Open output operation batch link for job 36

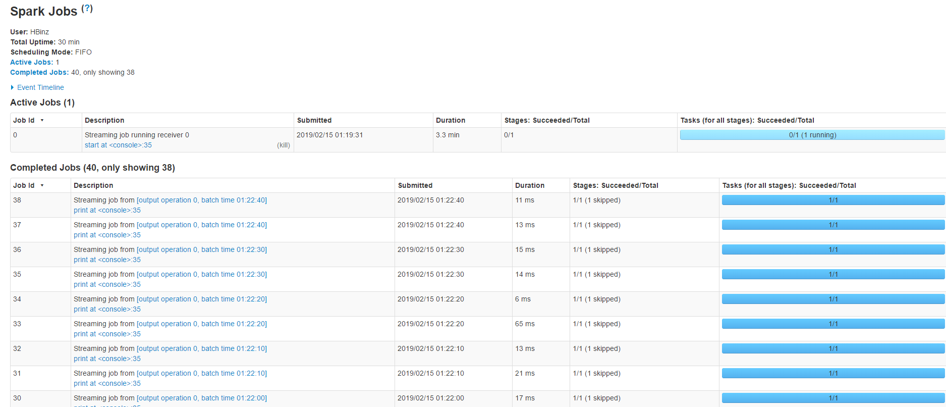pyautogui.click(x=202, y=249)
